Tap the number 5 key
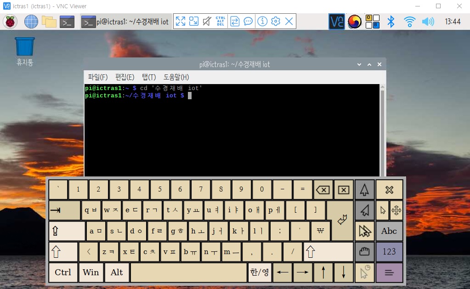Screen dimensions: 470x289 click(x=160, y=189)
